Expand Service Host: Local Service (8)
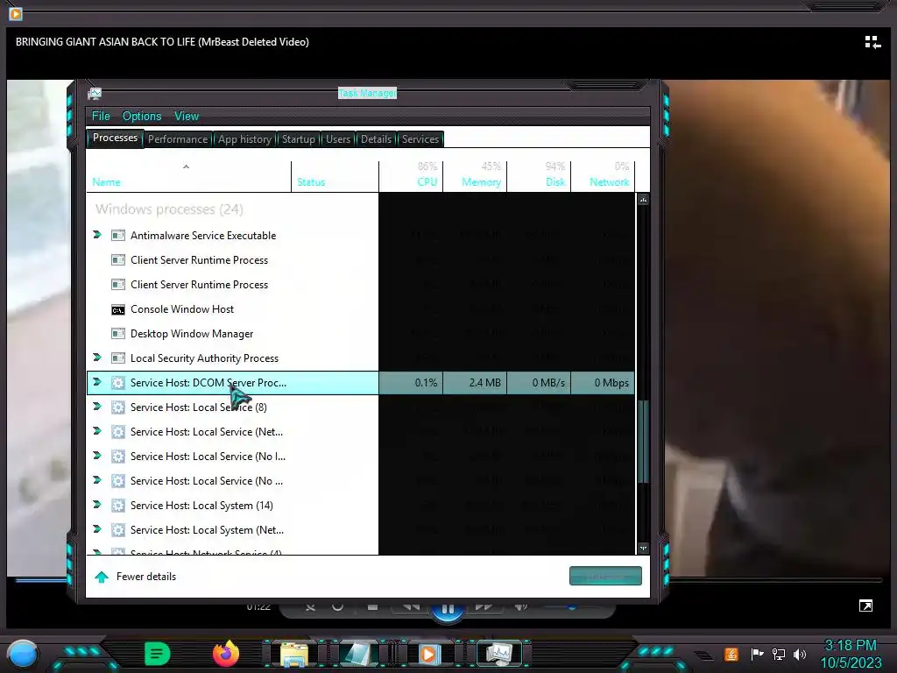The height and width of the screenshot is (673, 897). 97,407
